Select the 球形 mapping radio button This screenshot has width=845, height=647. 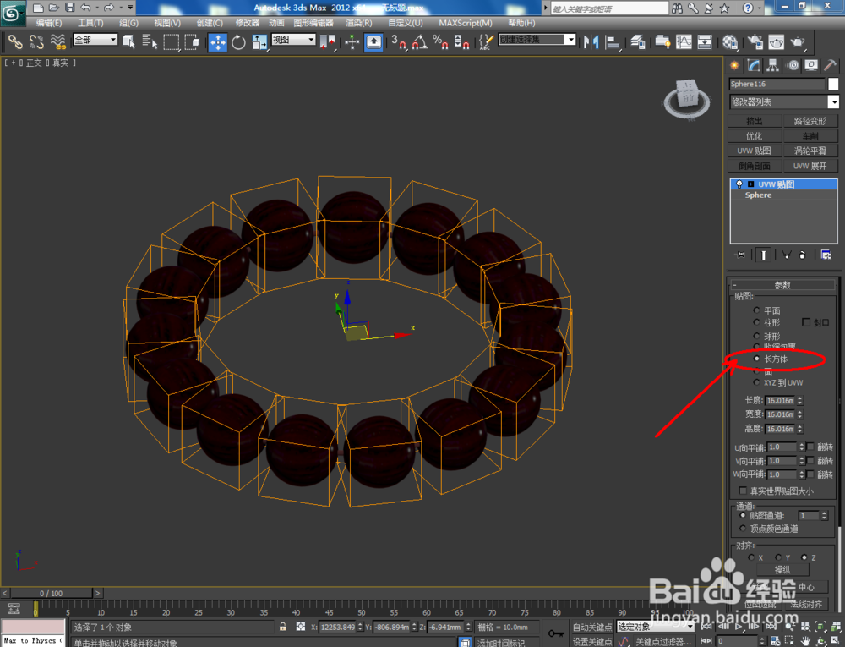(x=756, y=335)
